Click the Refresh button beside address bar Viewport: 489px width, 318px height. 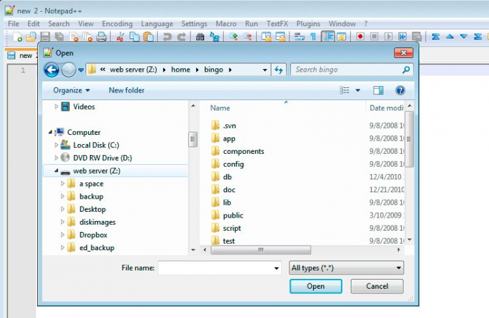(x=278, y=70)
